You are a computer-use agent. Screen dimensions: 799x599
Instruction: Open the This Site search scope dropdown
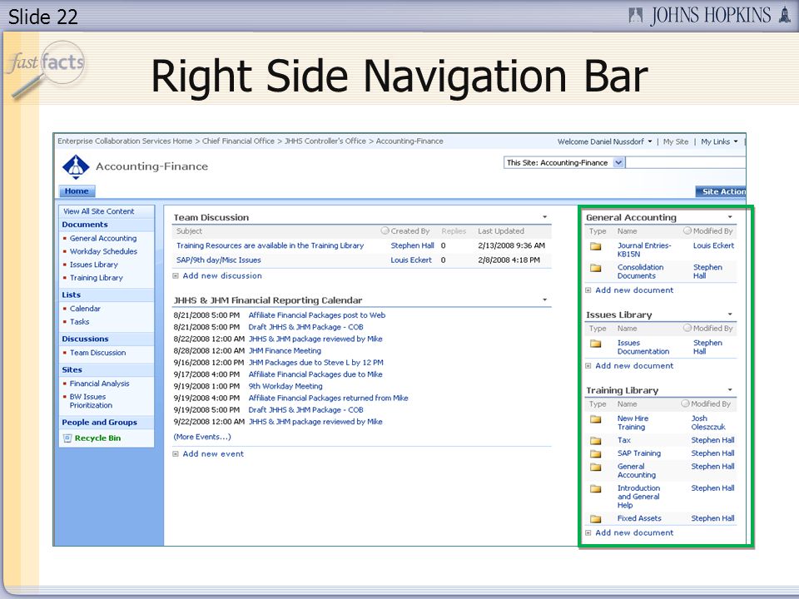pyautogui.click(x=618, y=163)
